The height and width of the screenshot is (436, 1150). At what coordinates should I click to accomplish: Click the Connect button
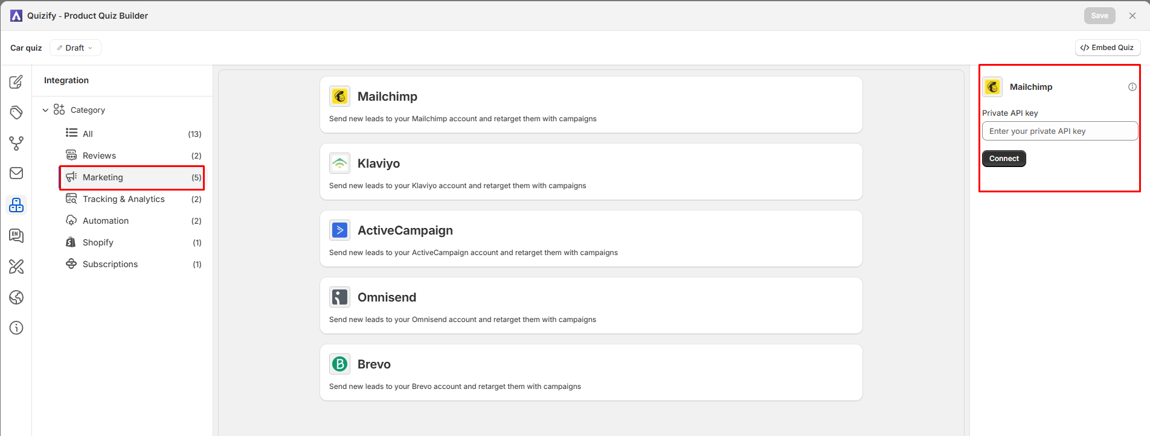1004,159
